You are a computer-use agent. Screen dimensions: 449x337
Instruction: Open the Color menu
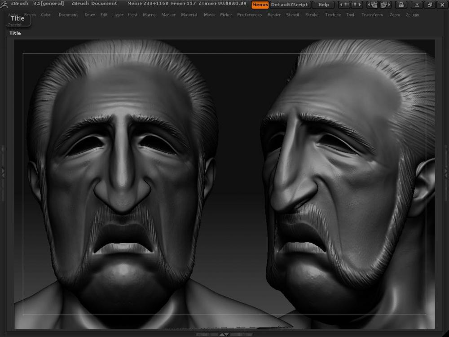(46, 15)
